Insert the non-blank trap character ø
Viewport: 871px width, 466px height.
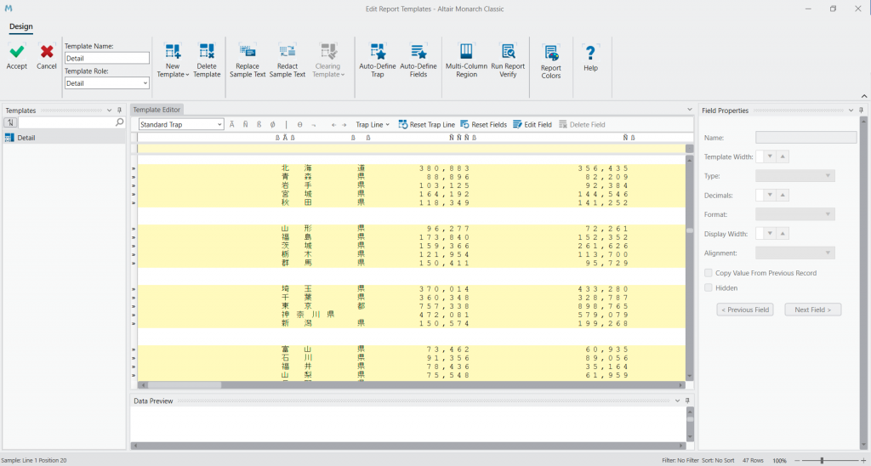[x=273, y=125]
